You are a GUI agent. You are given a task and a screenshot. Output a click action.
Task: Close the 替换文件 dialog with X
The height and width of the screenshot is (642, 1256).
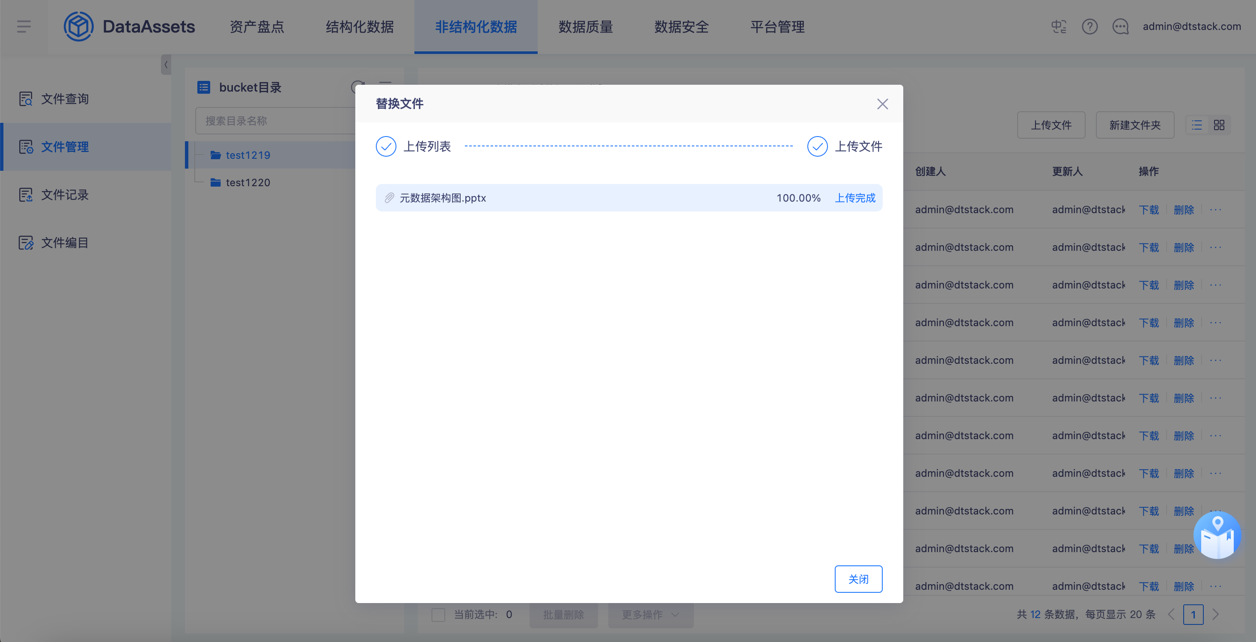882,104
